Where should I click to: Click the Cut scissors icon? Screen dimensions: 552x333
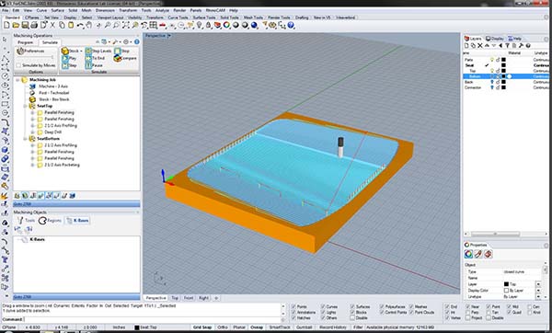pos(52,26)
